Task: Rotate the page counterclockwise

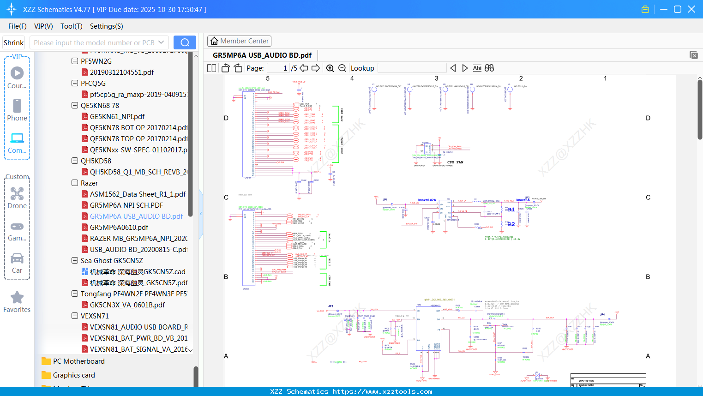Action: pos(226,68)
